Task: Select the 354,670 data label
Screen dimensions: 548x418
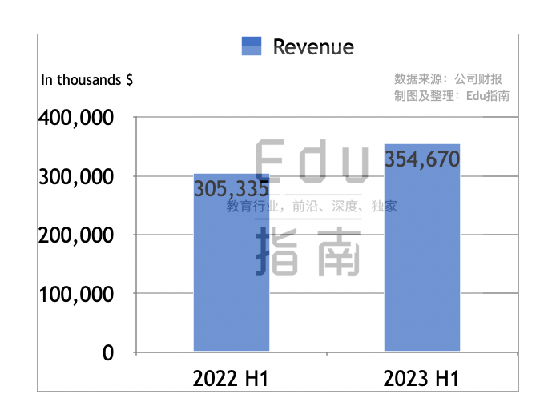Action: pyautogui.click(x=422, y=159)
